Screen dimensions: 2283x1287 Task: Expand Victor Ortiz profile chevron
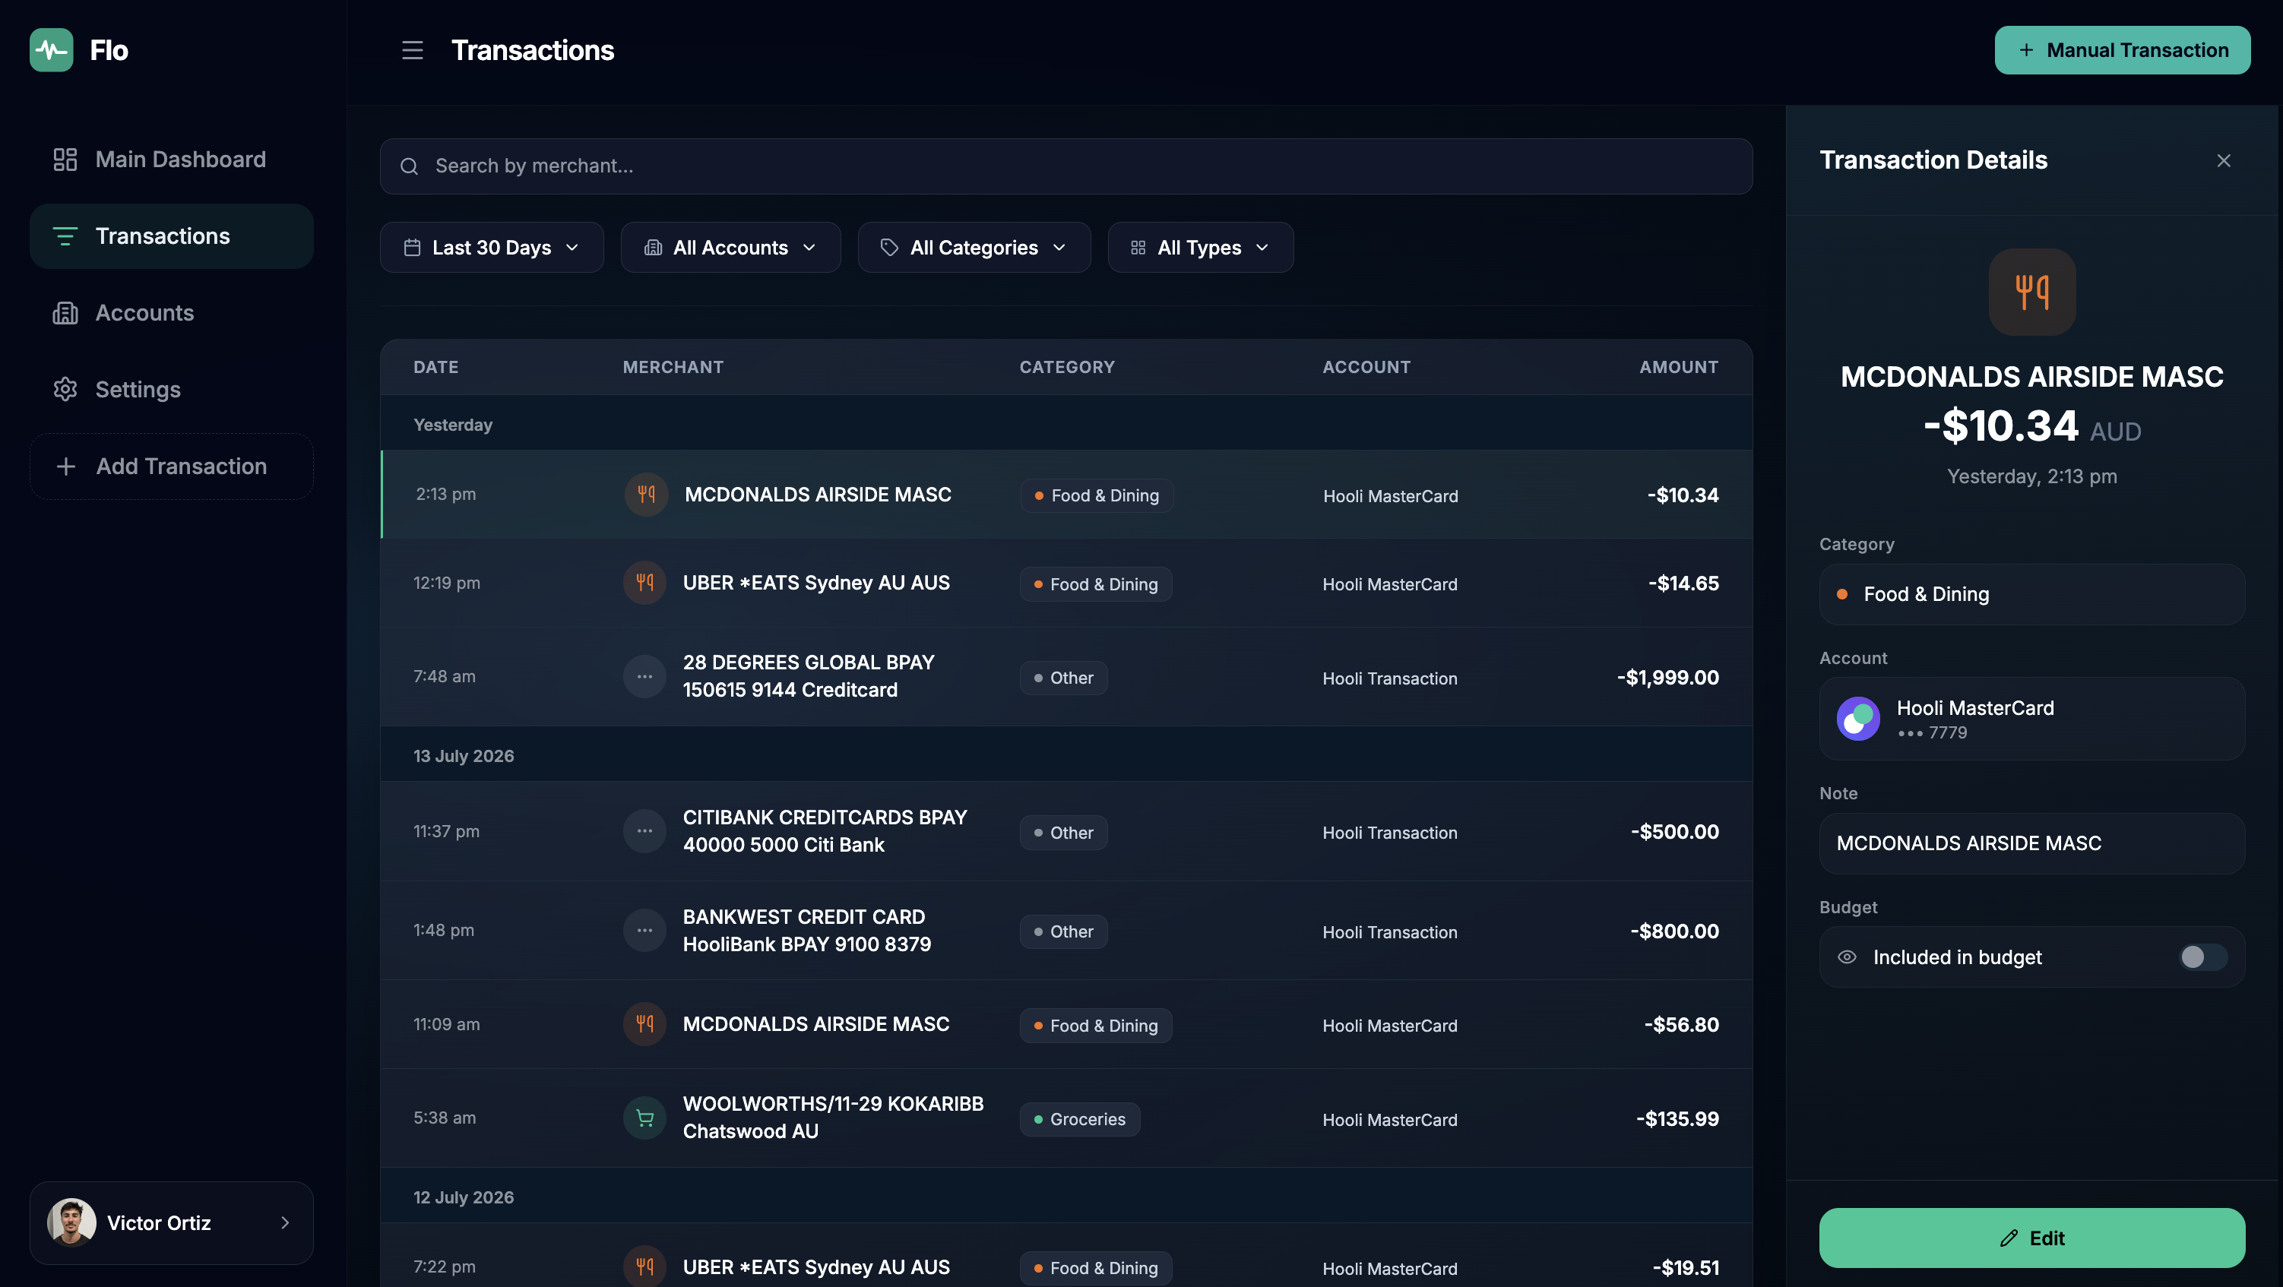tap(284, 1222)
